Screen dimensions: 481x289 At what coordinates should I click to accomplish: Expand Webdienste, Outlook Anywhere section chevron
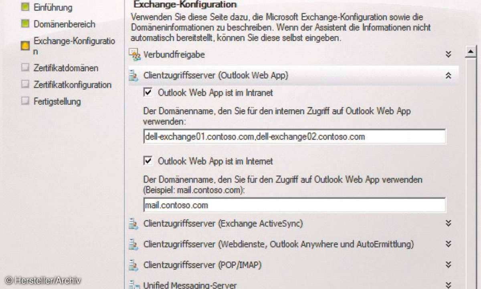click(449, 244)
